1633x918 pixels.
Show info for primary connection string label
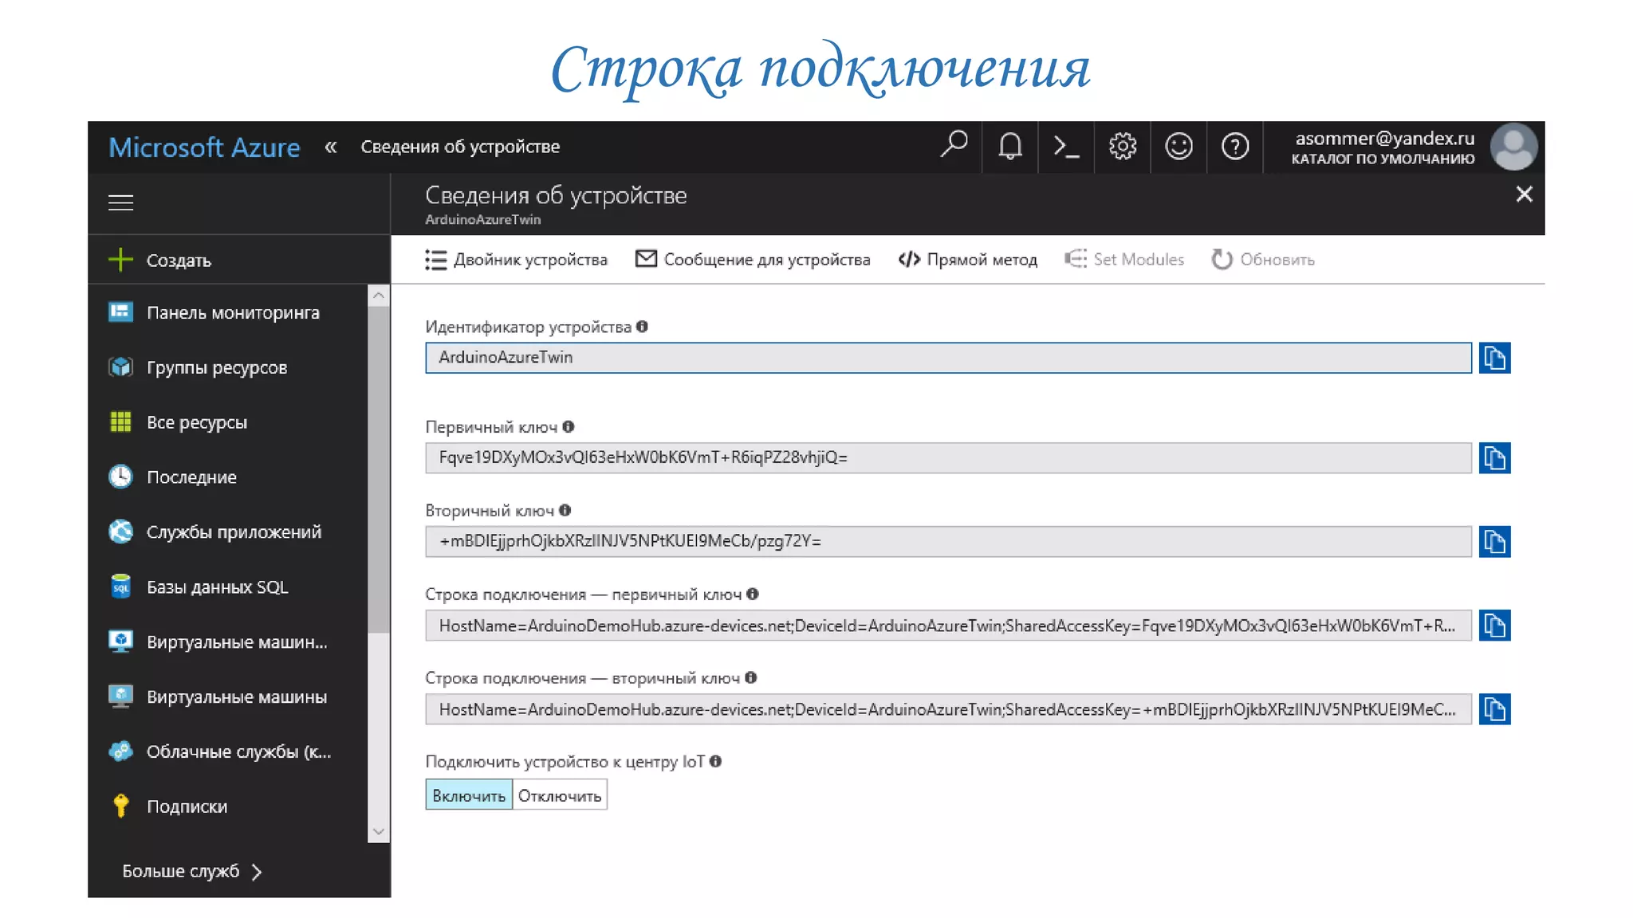752,594
